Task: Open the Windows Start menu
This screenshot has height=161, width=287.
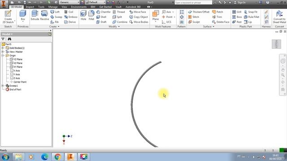Action: (x=5, y=157)
